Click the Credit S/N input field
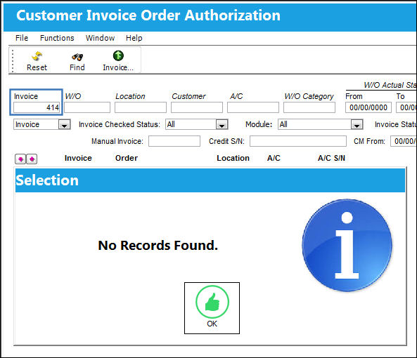 (x=298, y=141)
